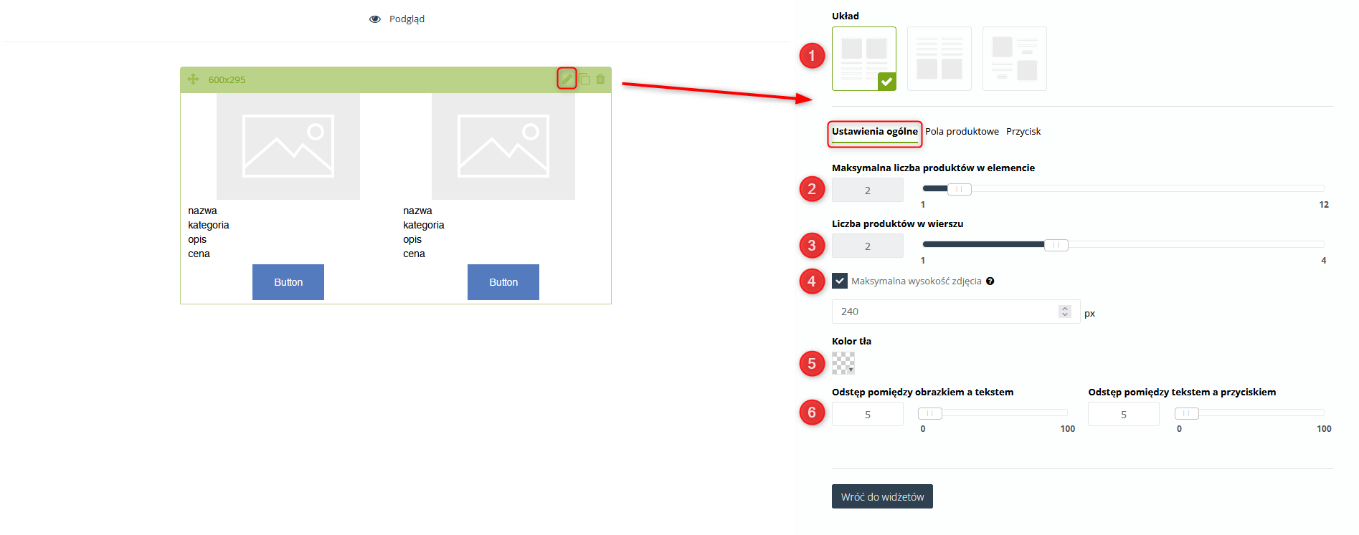Click the trash delete icon on the widget header
The height and width of the screenshot is (535, 1359).
tap(600, 79)
